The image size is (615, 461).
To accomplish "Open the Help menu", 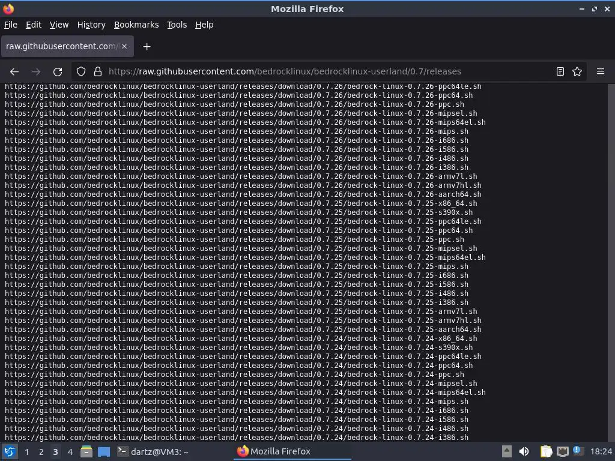I will point(204,25).
